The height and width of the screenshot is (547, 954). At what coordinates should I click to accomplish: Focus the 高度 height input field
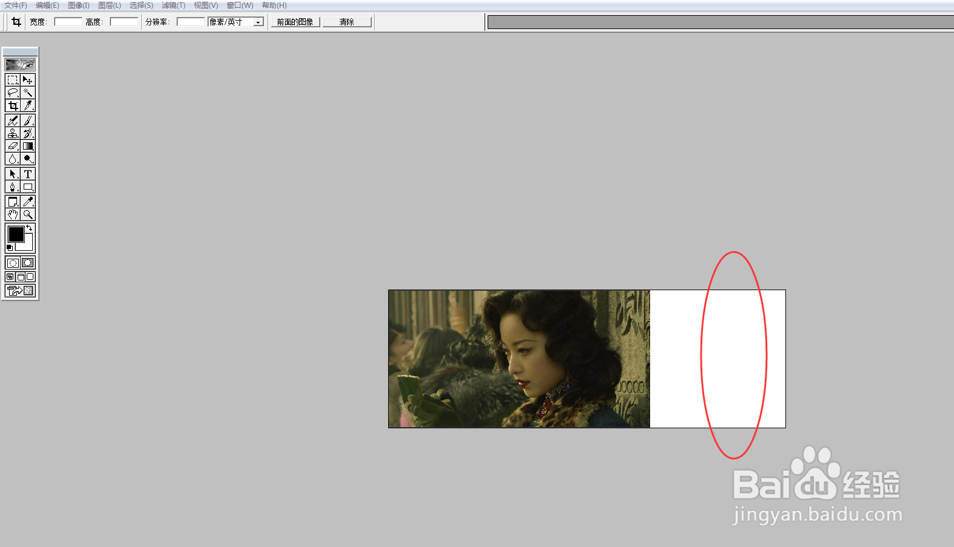click(x=124, y=22)
